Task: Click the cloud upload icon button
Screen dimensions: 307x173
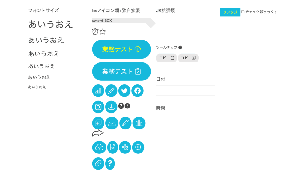Action: pos(99,147)
